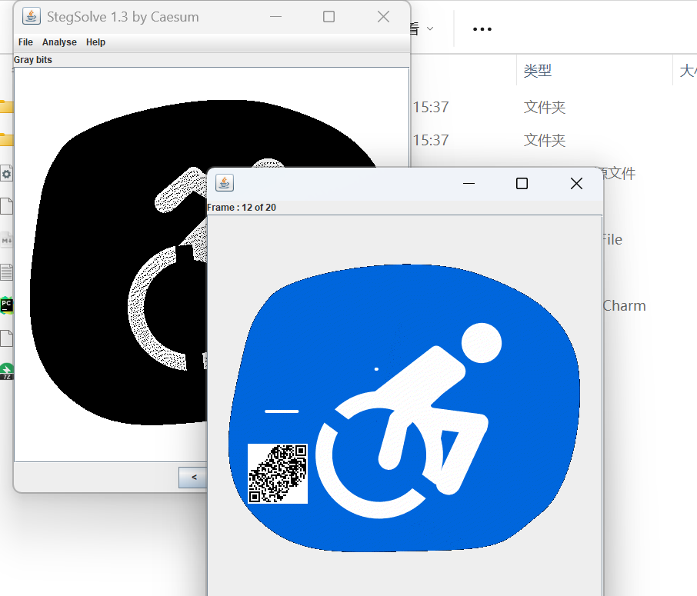
Task: Click the QR code in the frame image
Action: point(278,474)
